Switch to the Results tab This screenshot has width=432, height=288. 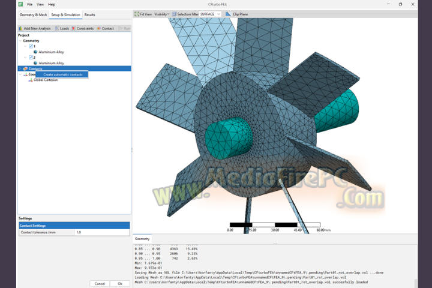click(x=89, y=15)
